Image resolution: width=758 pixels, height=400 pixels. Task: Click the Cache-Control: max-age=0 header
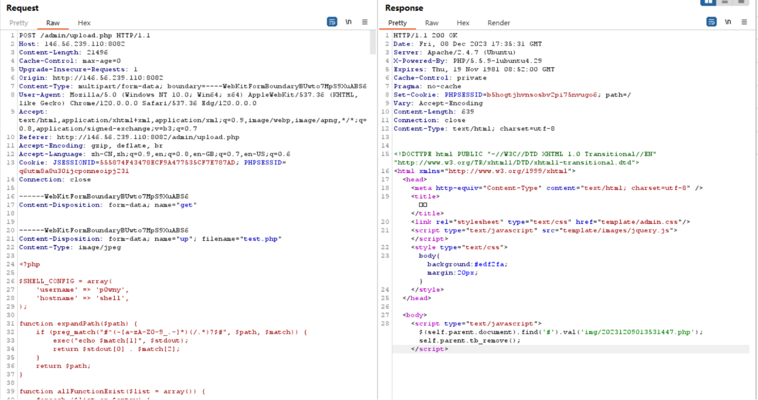(70, 61)
